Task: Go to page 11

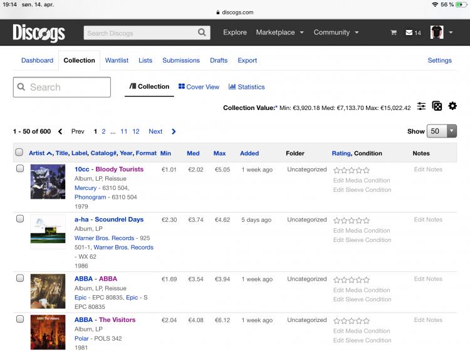Action: point(124,131)
